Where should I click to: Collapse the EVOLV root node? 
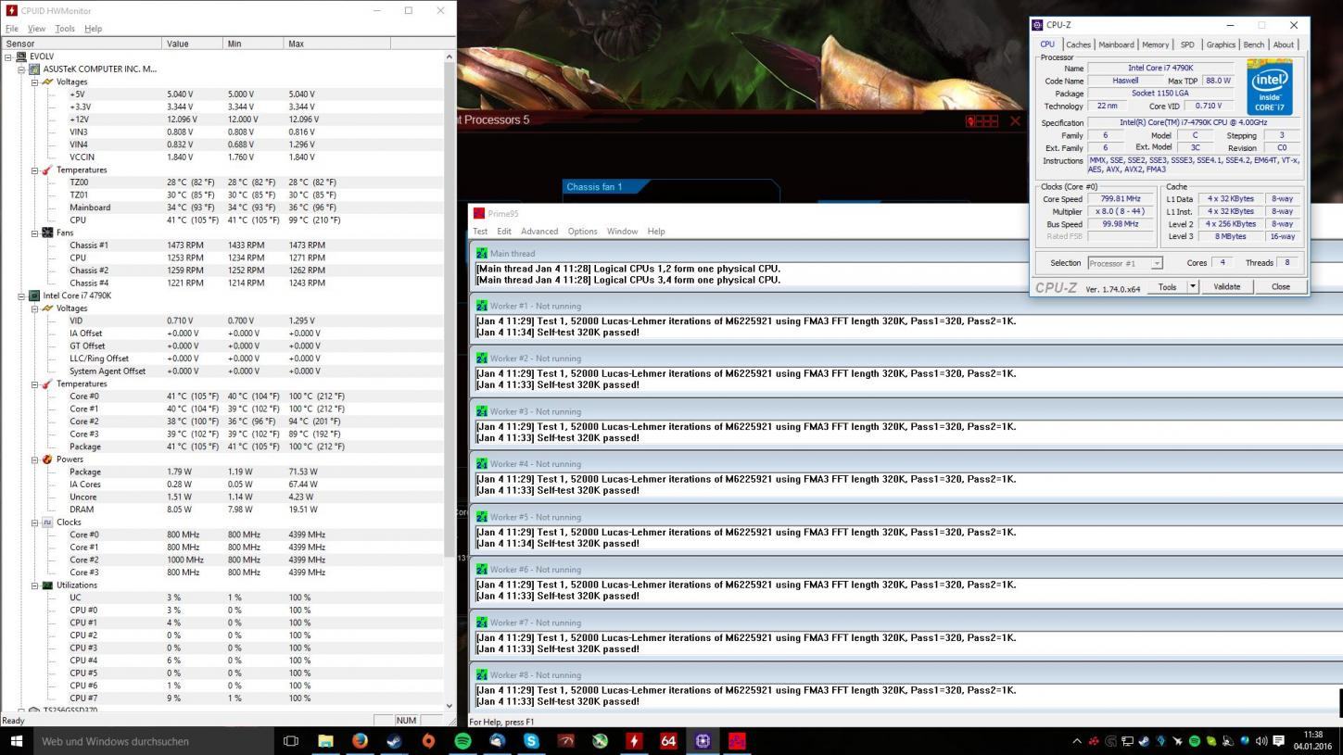pyautogui.click(x=8, y=57)
